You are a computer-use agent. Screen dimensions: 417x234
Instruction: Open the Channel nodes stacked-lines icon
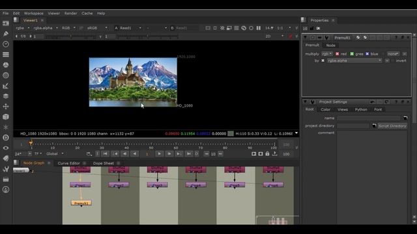(x=6, y=55)
